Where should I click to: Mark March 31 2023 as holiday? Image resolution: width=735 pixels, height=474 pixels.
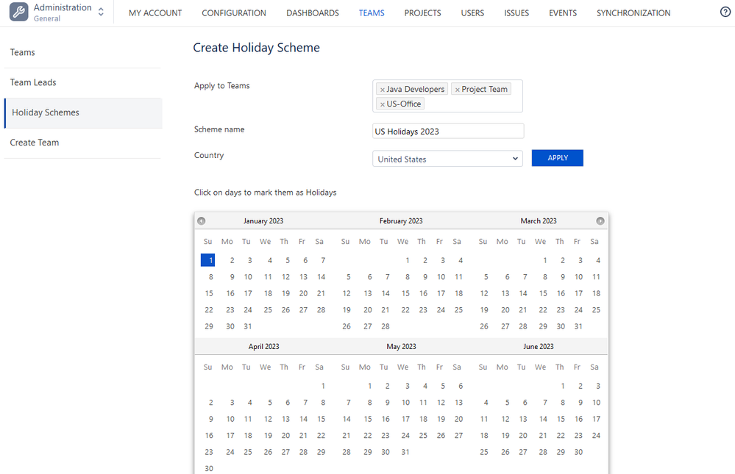578,326
